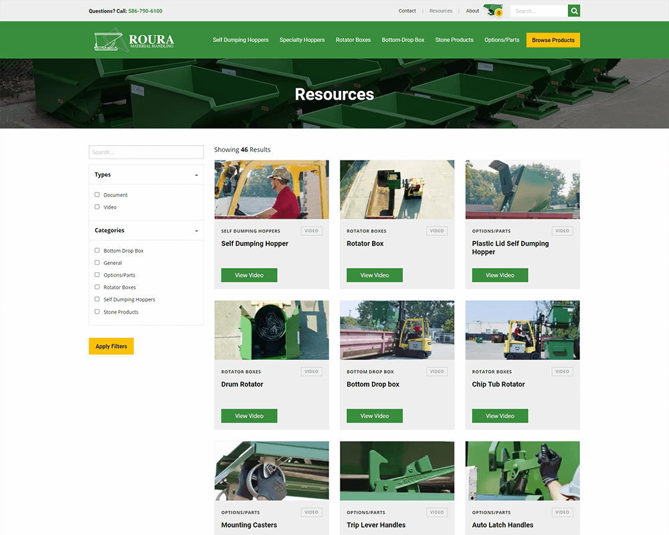This screenshot has height=535, width=669.
Task: Open the Contact page link
Action: (407, 11)
